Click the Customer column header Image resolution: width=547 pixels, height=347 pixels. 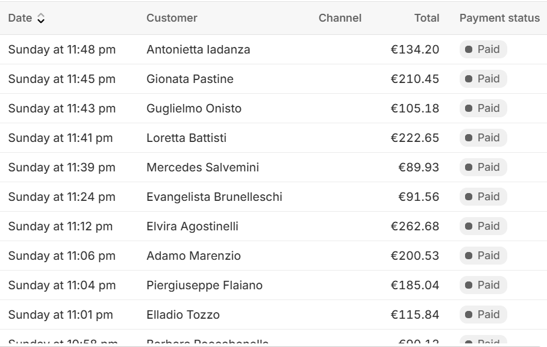[172, 18]
